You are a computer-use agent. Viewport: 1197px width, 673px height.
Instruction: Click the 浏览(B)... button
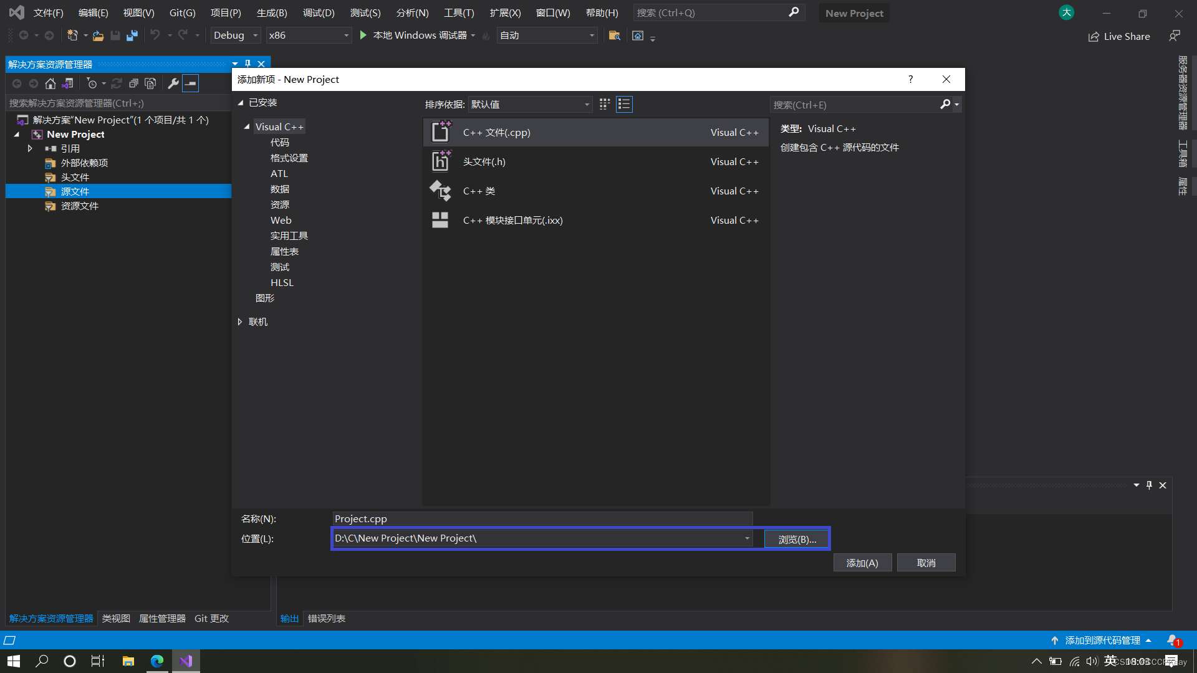coord(797,539)
